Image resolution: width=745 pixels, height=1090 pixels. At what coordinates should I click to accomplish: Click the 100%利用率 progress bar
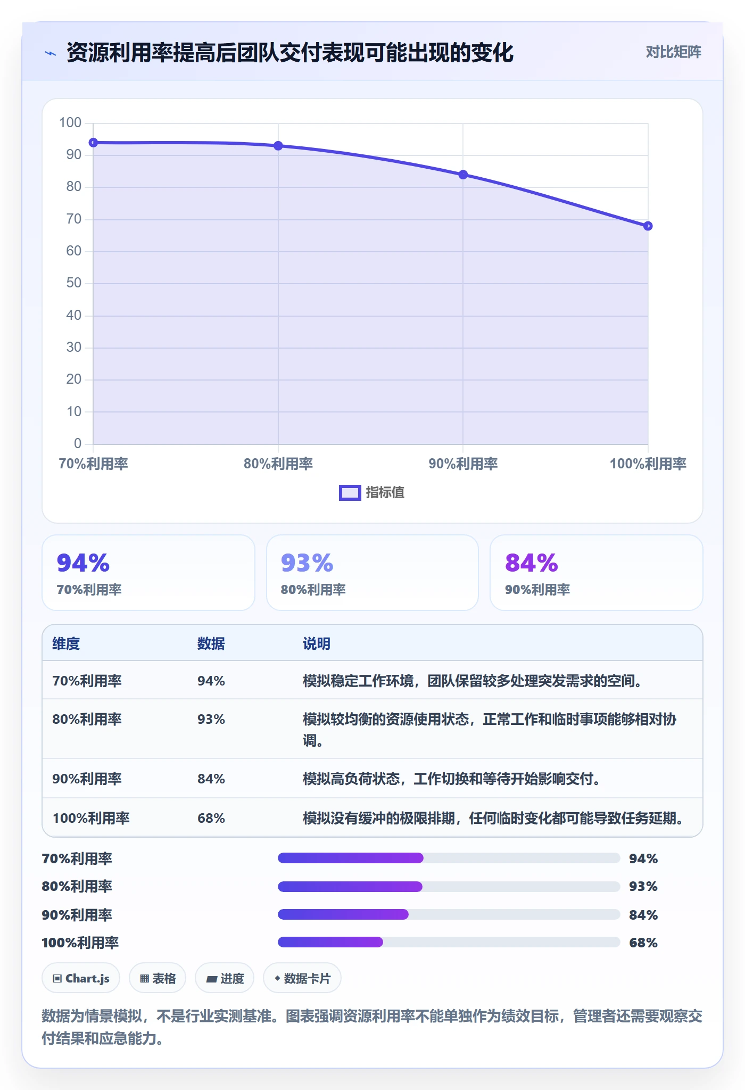tap(449, 942)
